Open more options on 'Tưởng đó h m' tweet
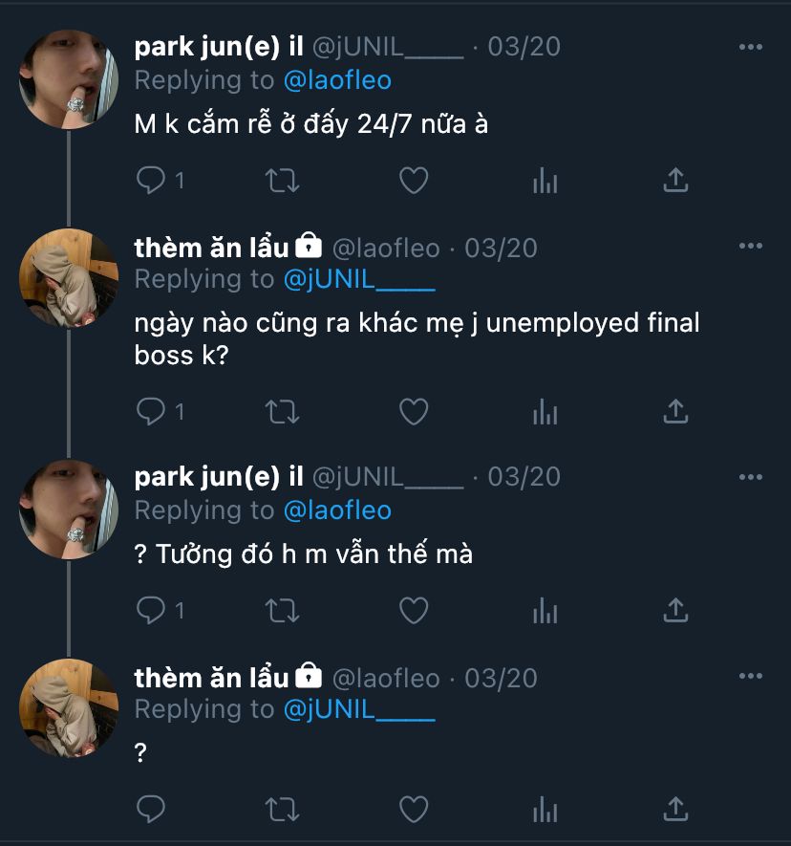Viewport: 791px width, 846px height. pos(751,476)
